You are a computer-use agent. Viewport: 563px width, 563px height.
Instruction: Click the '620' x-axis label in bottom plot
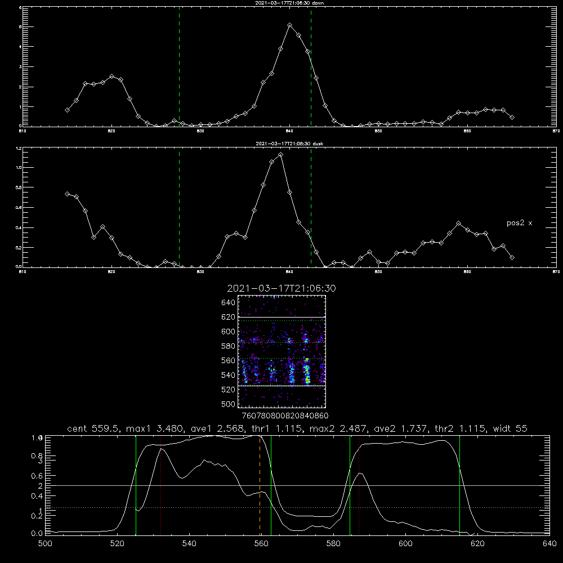tap(477, 544)
